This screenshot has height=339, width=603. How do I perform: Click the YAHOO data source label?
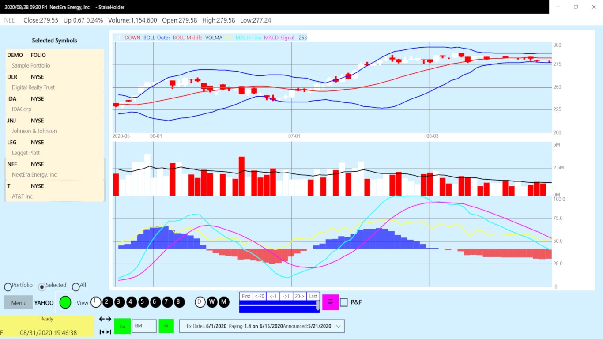point(44,303)
